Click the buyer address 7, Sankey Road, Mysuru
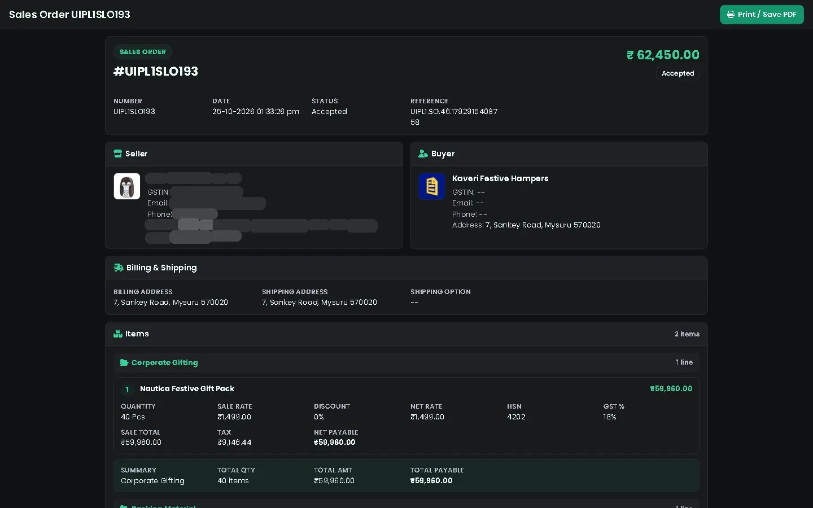Image resolution: width=813 pixels, height=508 pixels. 543,225
